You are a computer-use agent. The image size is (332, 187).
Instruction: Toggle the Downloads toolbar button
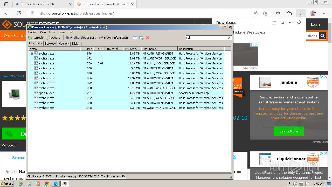(301, 13)
